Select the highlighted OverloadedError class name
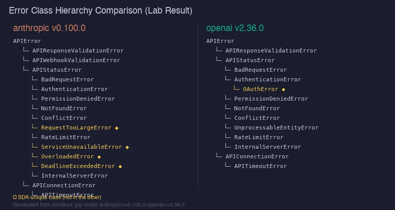This screenshot has width=395, height=210. pos(68,156)
